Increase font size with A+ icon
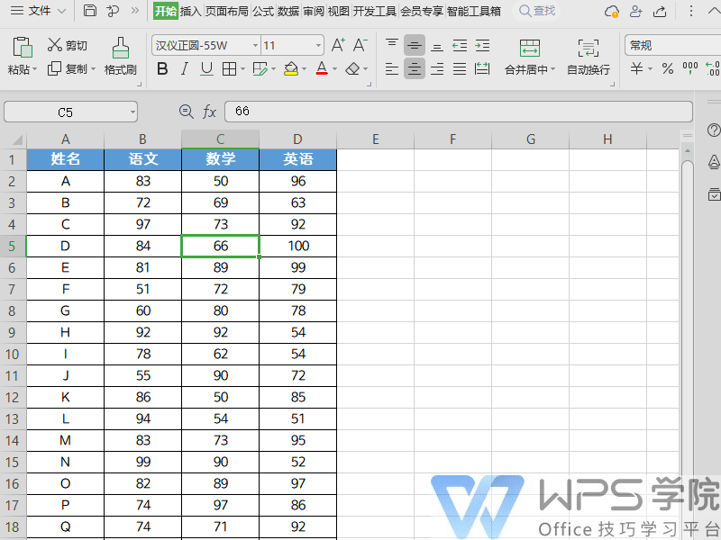721x540 pixels. coord(338,45)
